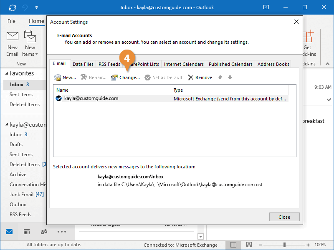334x250 pixels.
Task: Click the account icon next to kayla@customguide.com
Action: (x=58, y=98)
